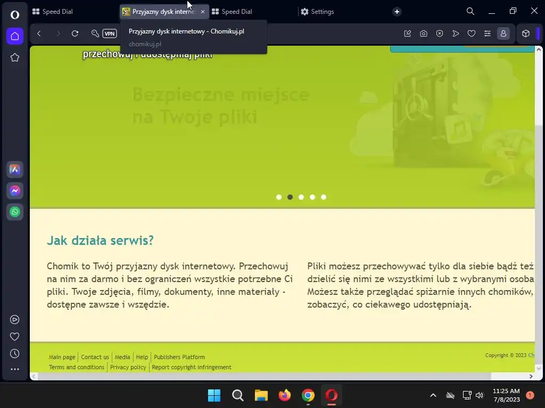Open the profile account icon
The image size is (545, 408).
(x=503, y=33)
